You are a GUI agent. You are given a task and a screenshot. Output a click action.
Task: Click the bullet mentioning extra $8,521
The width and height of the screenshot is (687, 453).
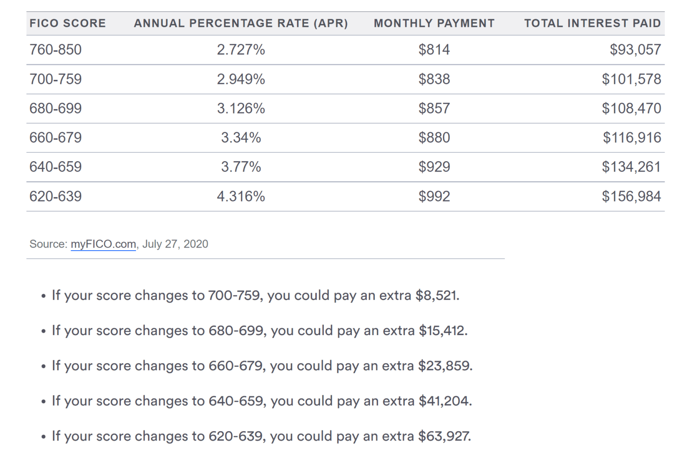pos(256,295)
